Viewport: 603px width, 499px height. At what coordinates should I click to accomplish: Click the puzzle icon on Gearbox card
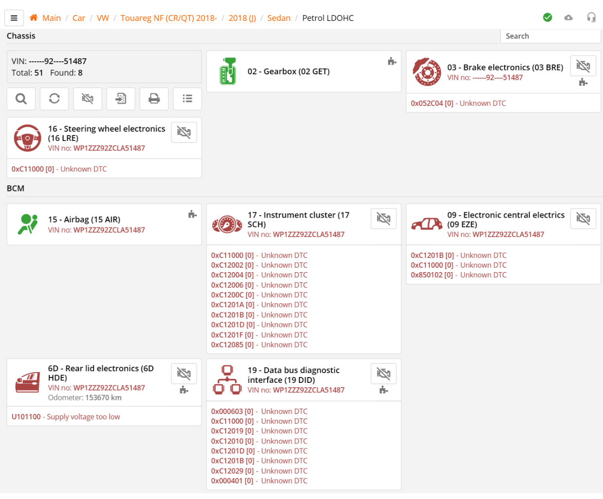pyautogui.click(x=392, y=61)
